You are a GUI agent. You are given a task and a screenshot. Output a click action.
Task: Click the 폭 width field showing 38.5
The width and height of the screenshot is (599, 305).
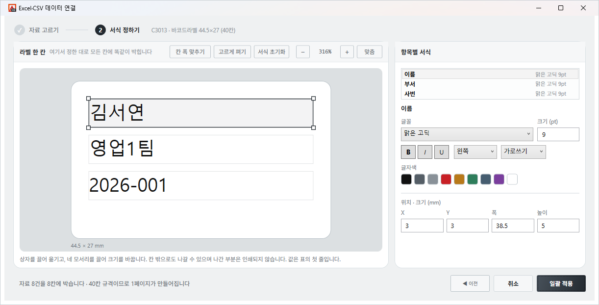coord(513,226)
